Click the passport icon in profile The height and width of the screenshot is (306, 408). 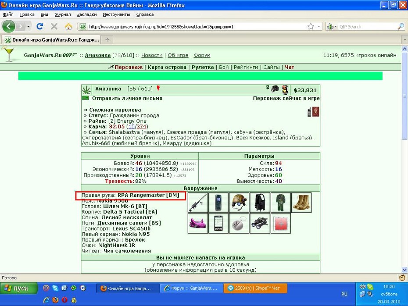tap(315, 112)
